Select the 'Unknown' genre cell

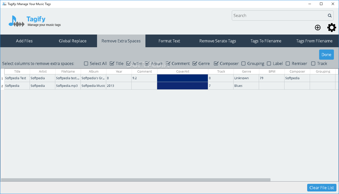pyautogui.click(x=246, y=78)
